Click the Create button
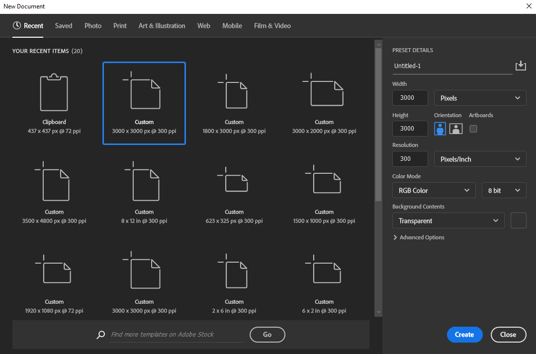This screenshot has height=354, width=536. coord(464,335)
